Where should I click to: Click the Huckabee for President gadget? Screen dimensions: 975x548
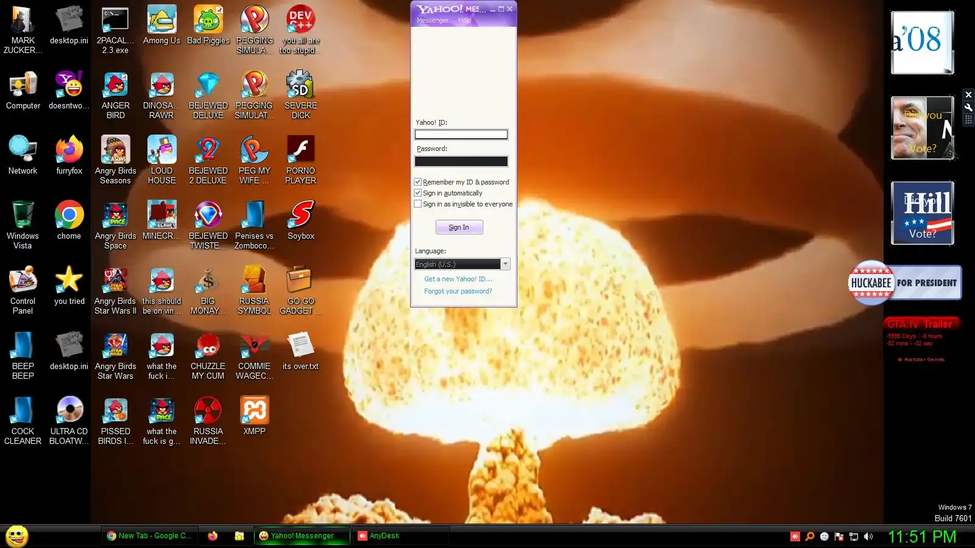point(905,283)
